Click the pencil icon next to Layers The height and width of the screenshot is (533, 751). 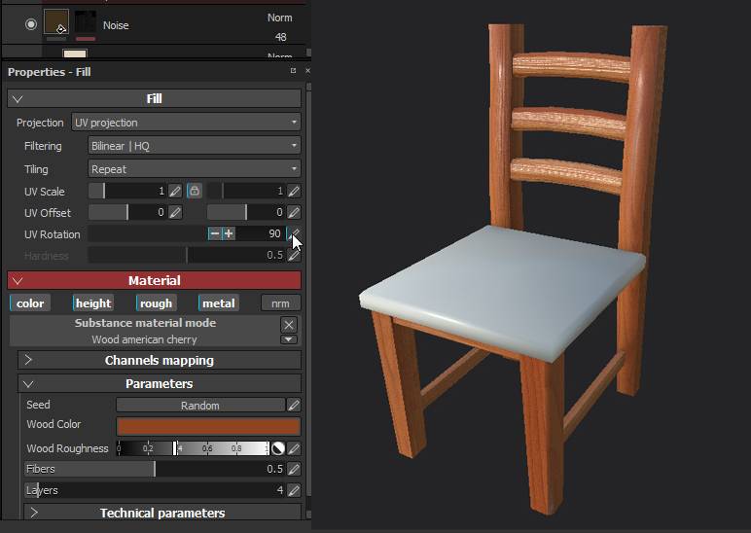(294, 490)
